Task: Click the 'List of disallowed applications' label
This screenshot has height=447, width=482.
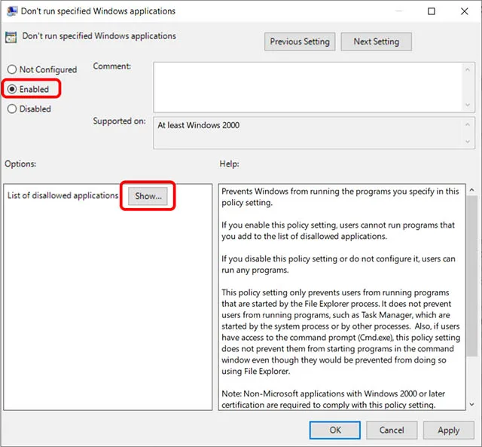Action: (x=63, y=196)
